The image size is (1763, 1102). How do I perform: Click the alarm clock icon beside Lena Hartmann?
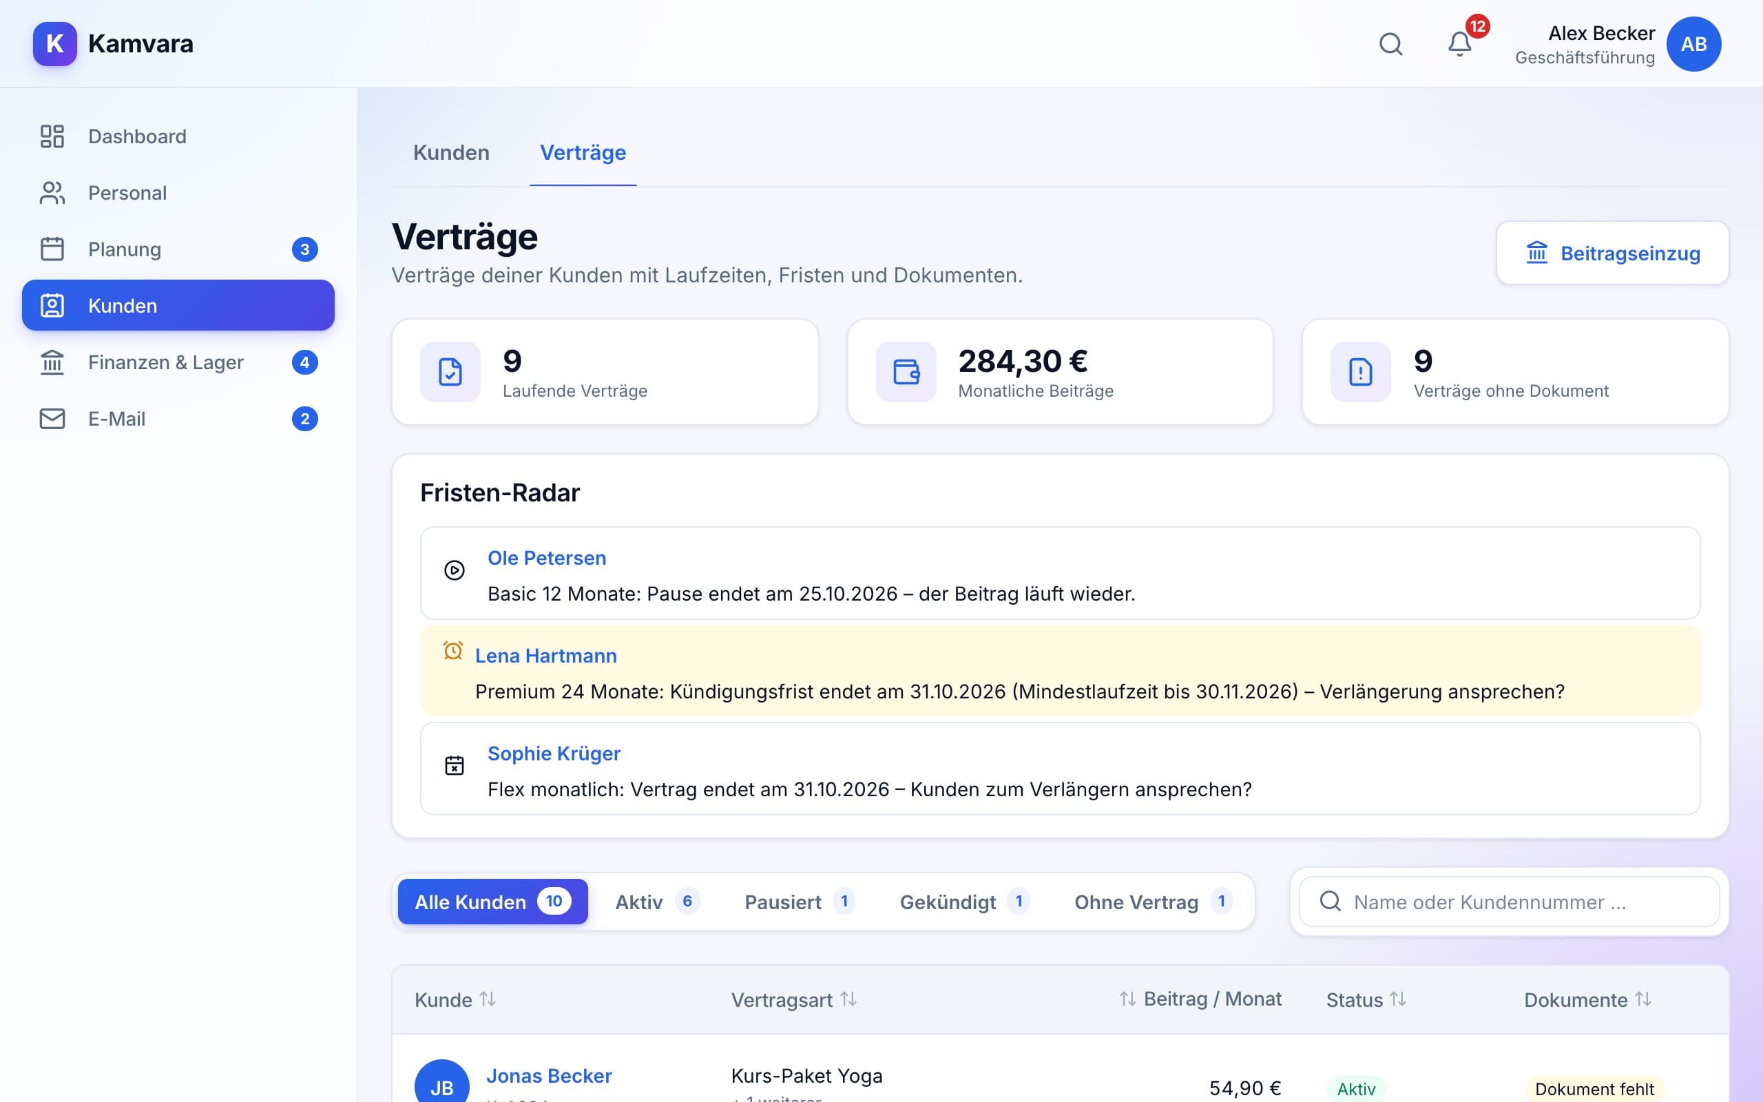453,650
